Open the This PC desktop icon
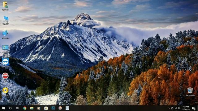This screenshot has width=198, height=111. click(x=6, y=20)
